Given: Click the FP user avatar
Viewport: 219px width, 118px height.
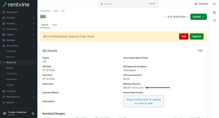Looking at the screenshot, I should [5, 113].
